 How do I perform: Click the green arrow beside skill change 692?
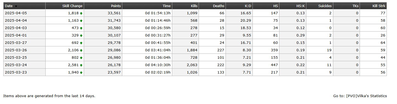tap(81, 43)
